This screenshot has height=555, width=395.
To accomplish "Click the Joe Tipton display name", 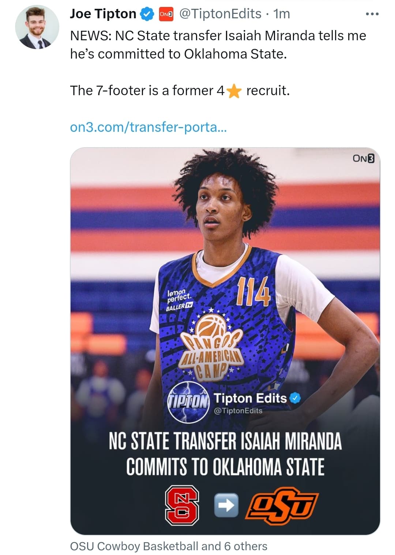I will point(103,14).
